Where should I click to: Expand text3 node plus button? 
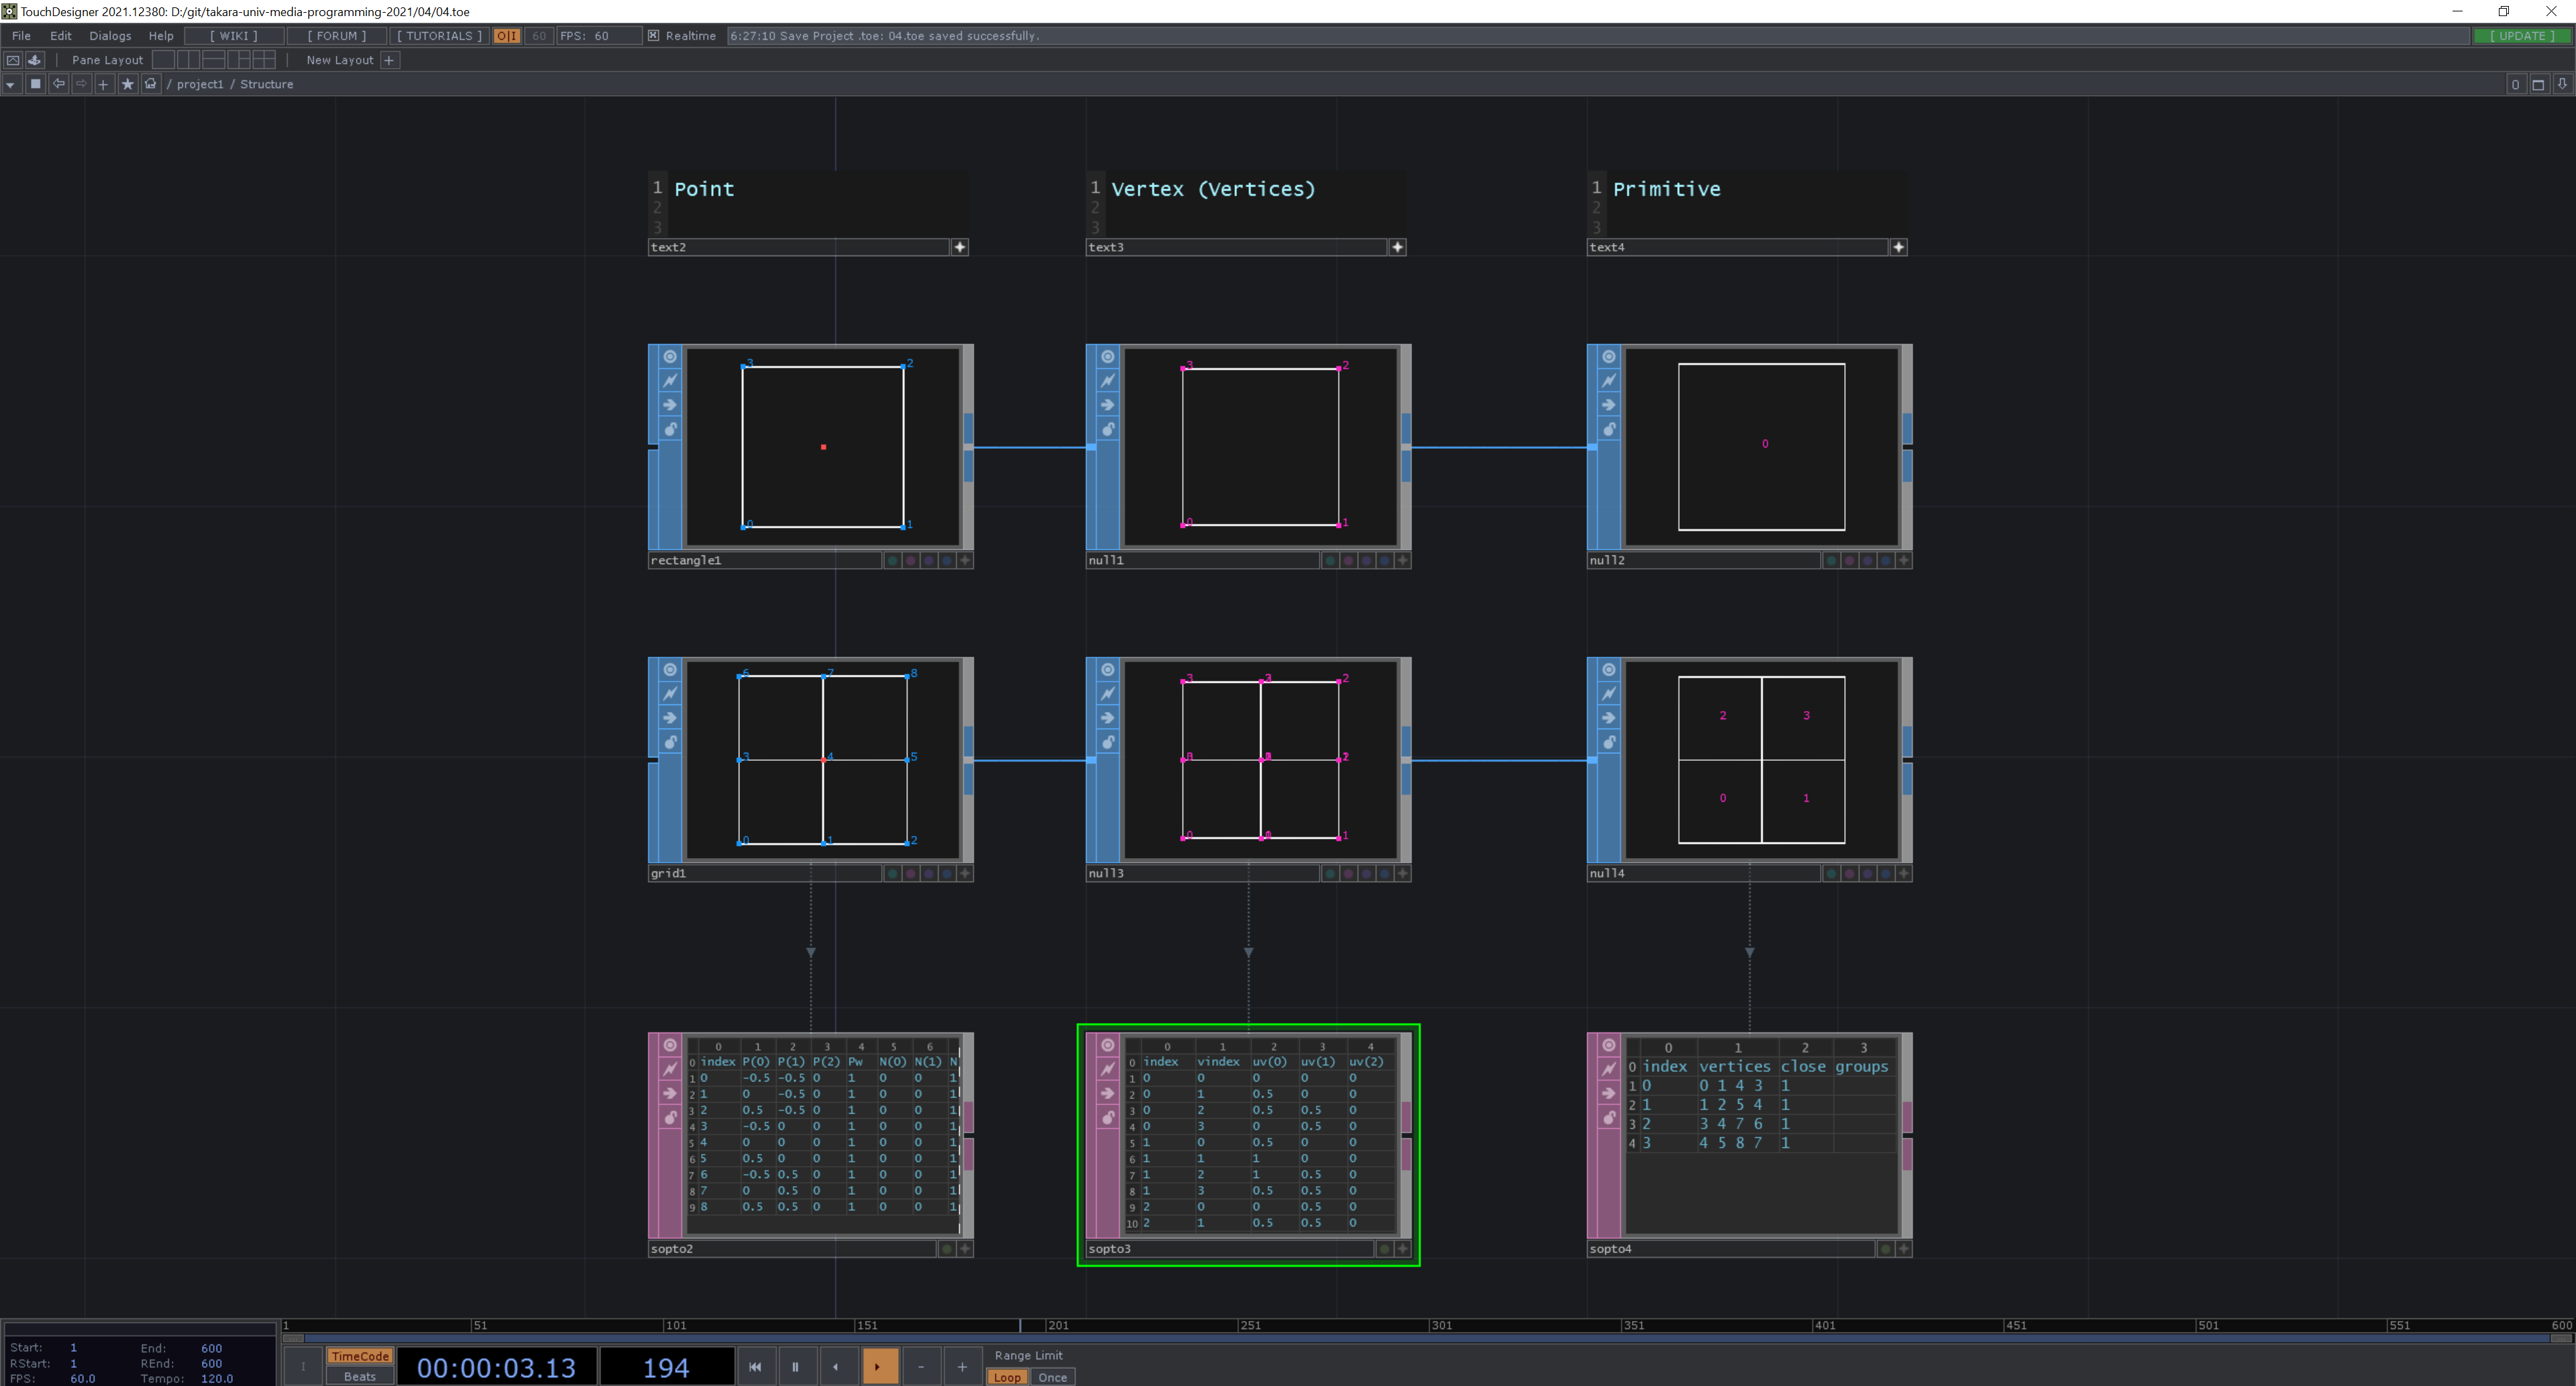(1398, 247)
